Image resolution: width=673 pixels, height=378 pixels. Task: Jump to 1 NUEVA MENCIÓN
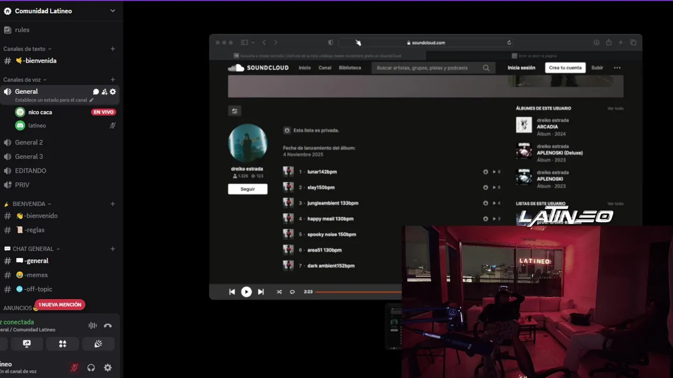coord(60,304)
